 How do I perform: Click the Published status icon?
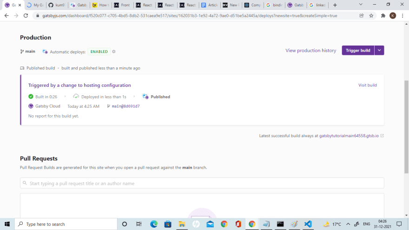pos(145,97)
